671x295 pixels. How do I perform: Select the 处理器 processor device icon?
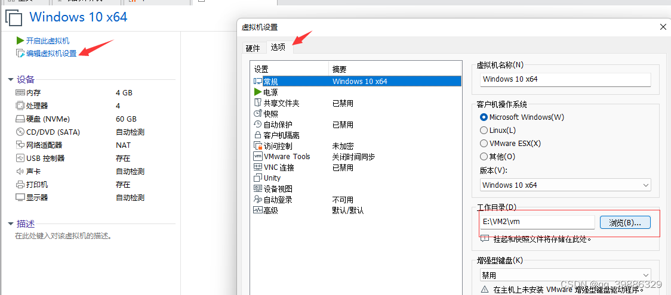pyautogui.click(x=20, y=105)
